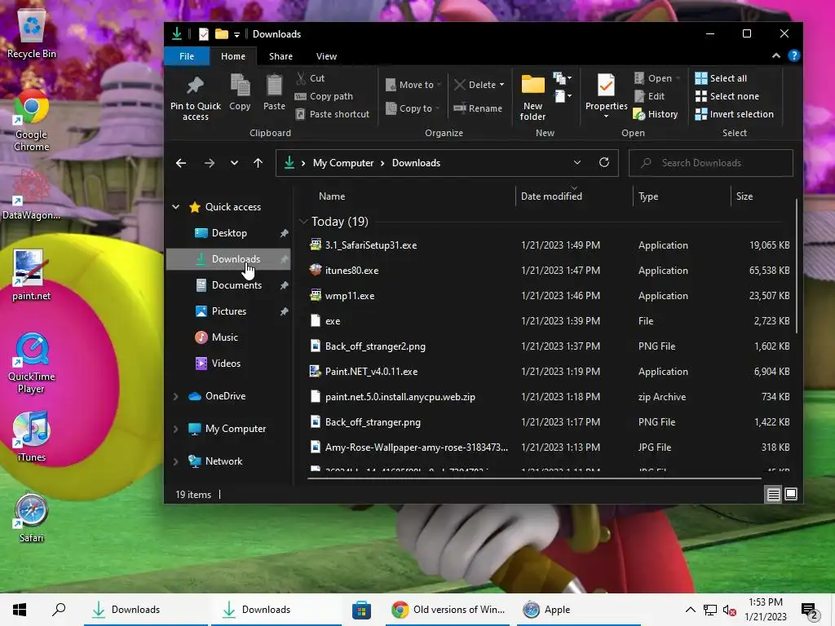The height and width of the screenshot is (626, 835).
Task: Select Pictures in navigation pane
Action: coord(229,311)
